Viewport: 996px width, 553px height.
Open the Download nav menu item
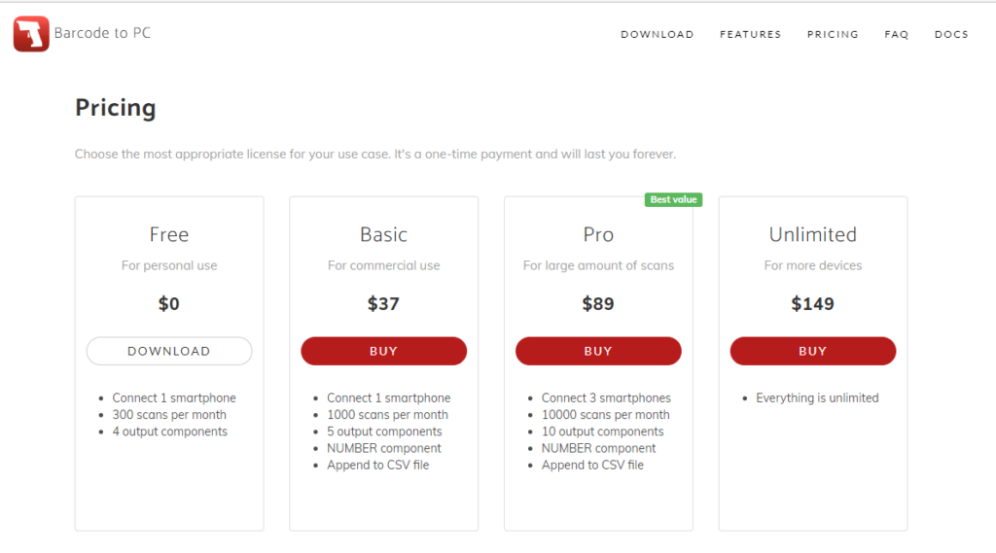coord(657,34)
